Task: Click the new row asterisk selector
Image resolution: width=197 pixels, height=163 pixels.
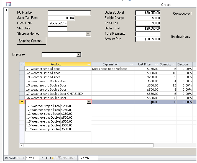Action: click(22, 102)
